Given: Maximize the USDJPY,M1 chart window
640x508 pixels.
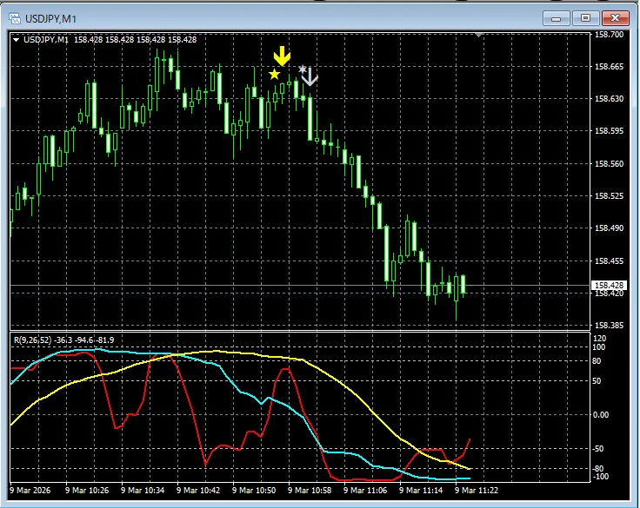Looking at the screenshot, I should (x=585, y=17).
